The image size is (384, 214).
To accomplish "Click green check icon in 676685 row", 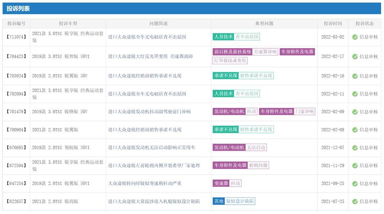I will tap(355, 148).
